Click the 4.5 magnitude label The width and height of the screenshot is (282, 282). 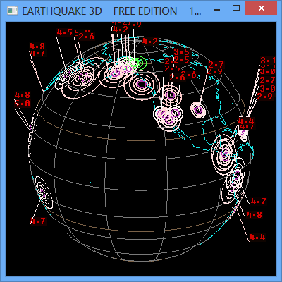(x=65, y=32)
